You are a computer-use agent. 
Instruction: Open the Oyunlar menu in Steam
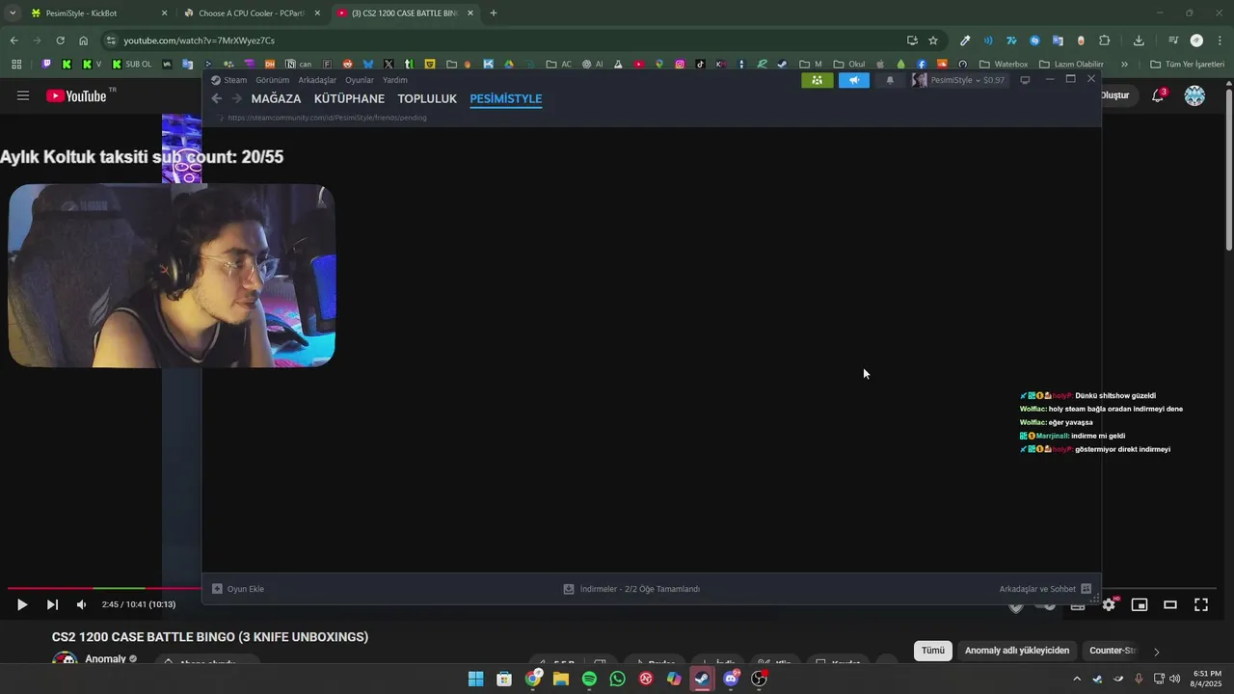pos(360,80)
